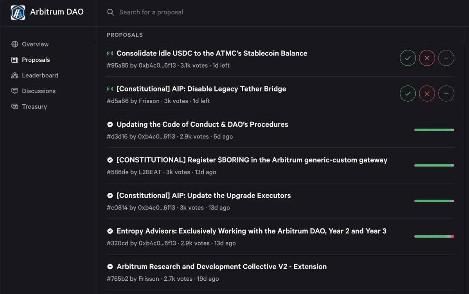469x294 pixels.
Task: Abstain on Consolidate Idle USDC proposal
Action: pos(446,58)
